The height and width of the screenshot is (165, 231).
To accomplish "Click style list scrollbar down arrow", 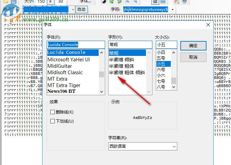I will tap(149, 92).
